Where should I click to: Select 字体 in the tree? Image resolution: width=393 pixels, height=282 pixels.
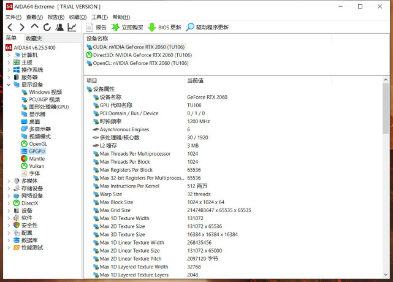pos(31,173)
